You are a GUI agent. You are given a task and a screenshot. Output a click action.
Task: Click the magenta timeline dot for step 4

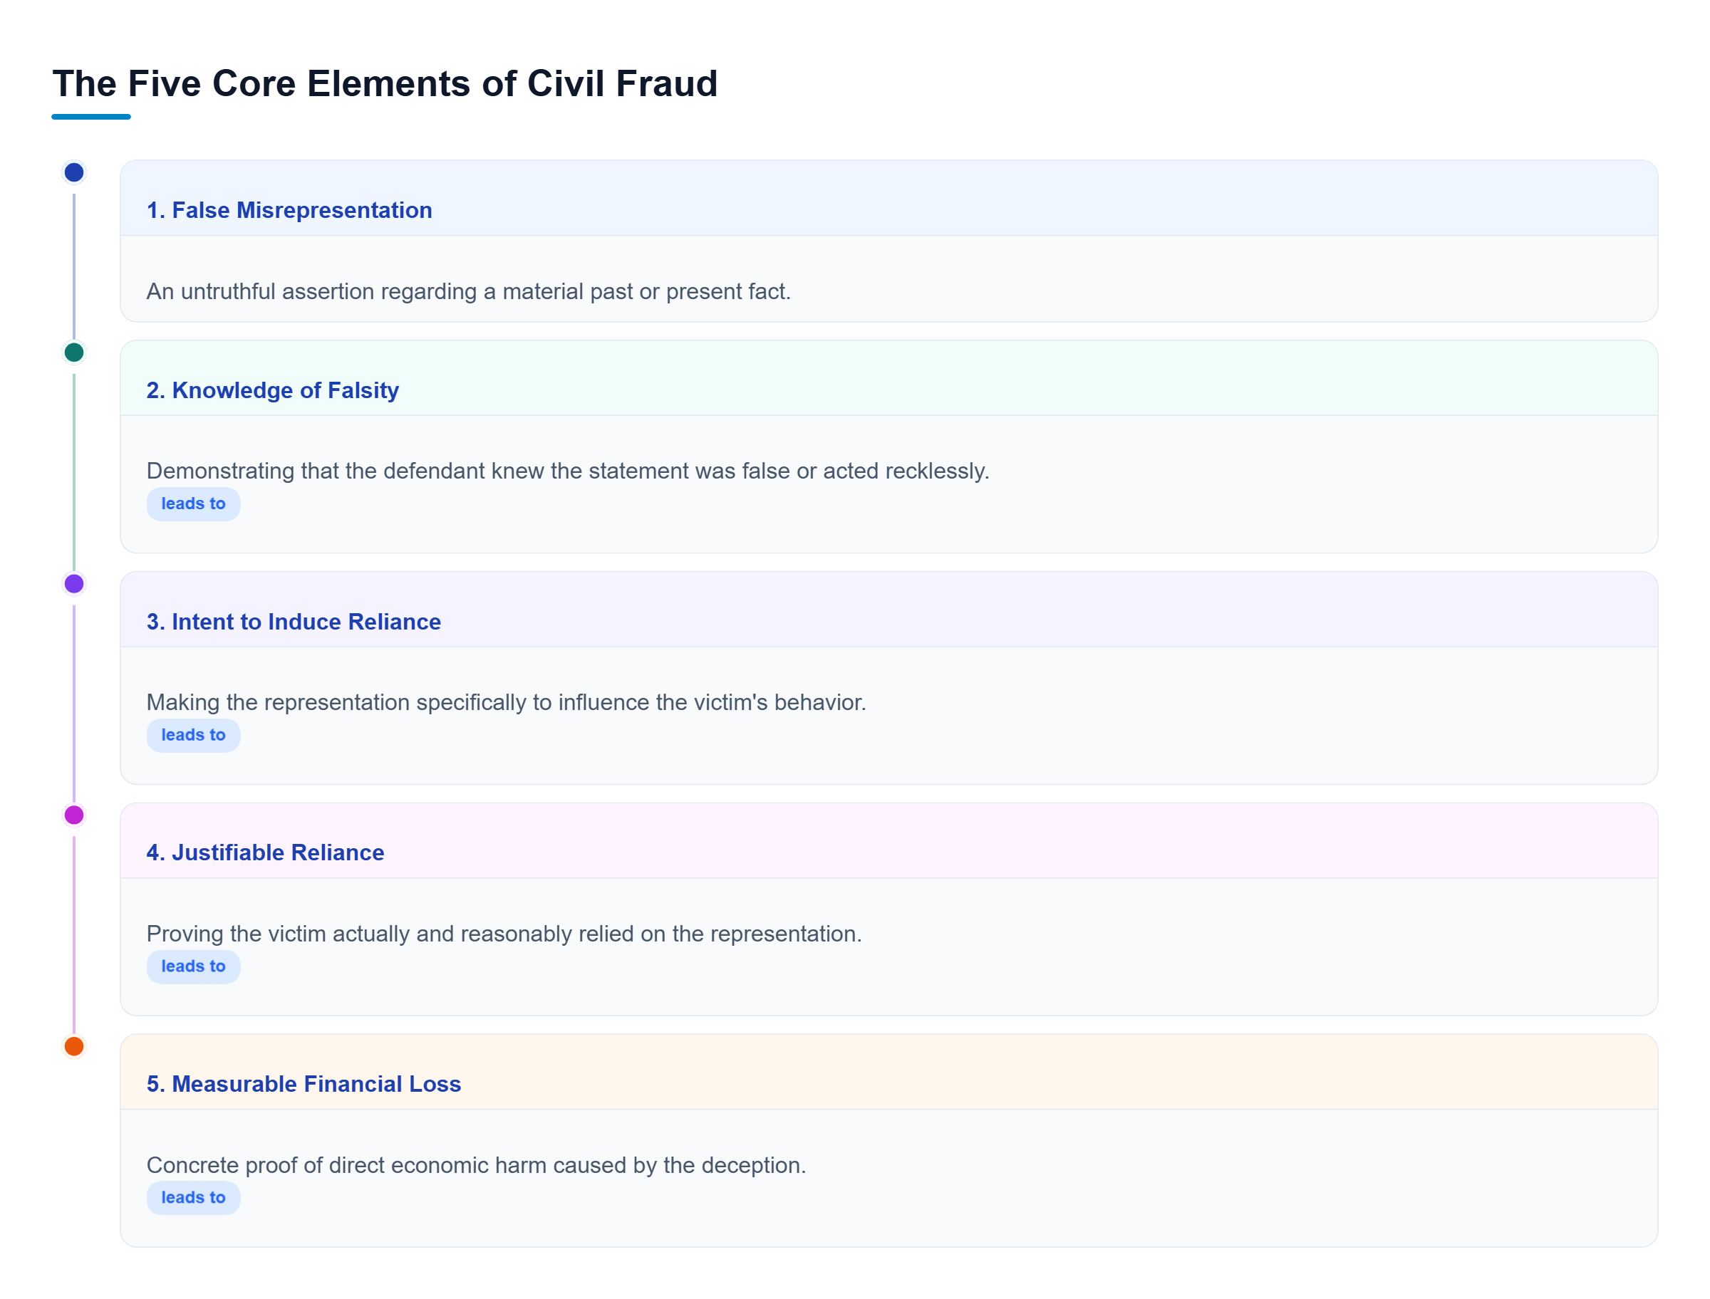tap(73, 815)
